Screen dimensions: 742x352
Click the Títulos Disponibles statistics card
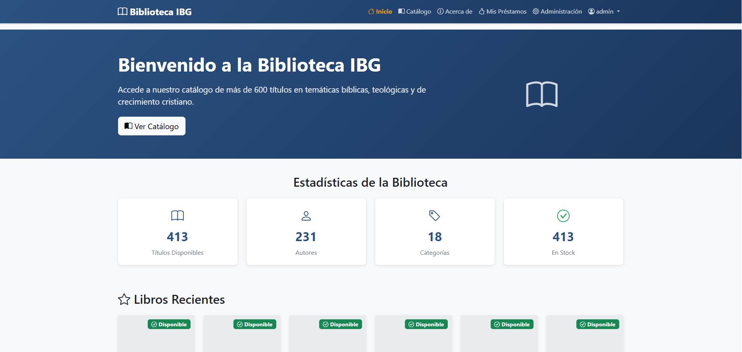[x=177, y=232]
